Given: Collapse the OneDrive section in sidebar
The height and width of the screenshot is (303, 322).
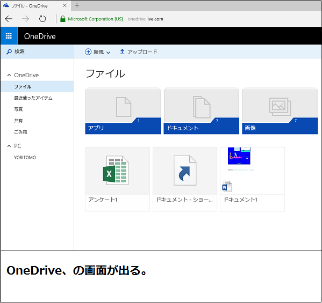Looking at the screenshot, I should pos(9,75).
